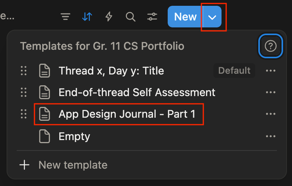The image size is (292, 186).
Task: Click the filter icon in toolbar
Action: pos(65,17)
